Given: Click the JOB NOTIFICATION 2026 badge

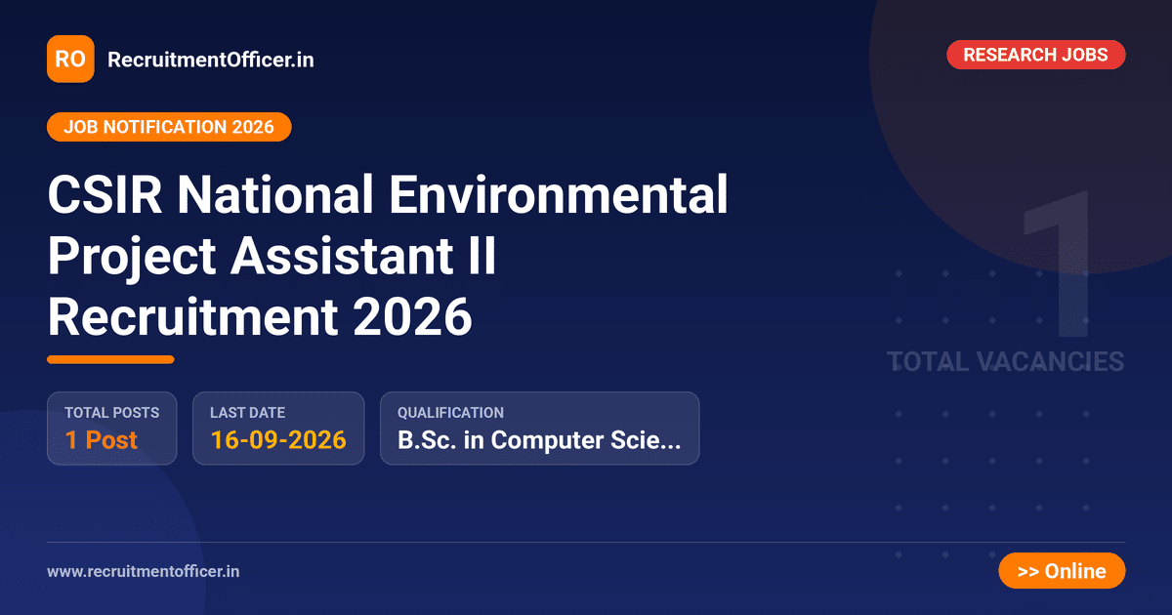Looking at the screenshot, I should pyautogui.click(x=169, y=127).
